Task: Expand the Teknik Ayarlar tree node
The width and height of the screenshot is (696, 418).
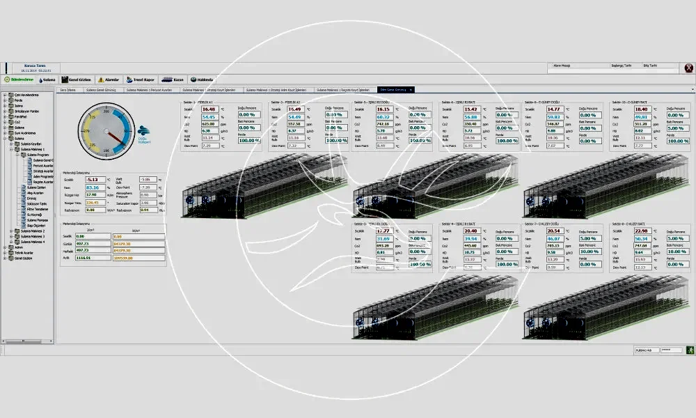Action: click(5, 251)
